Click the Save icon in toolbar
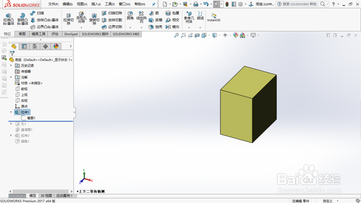 pos(185,4)
